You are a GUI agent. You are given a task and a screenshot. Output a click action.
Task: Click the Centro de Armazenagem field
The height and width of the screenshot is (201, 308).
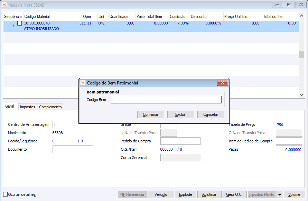click(61, 124)
